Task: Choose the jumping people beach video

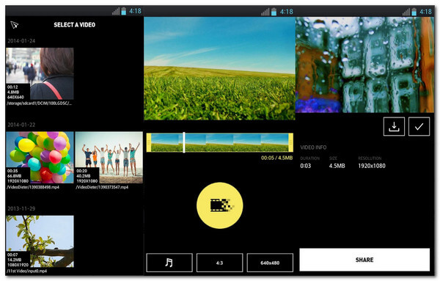Action: [109, 158]
